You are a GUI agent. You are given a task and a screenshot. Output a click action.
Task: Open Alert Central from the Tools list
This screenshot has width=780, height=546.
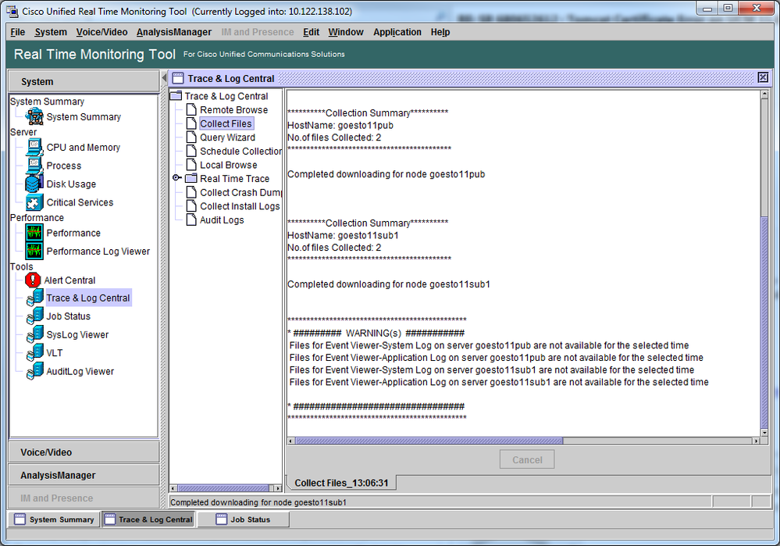(69, 280)
